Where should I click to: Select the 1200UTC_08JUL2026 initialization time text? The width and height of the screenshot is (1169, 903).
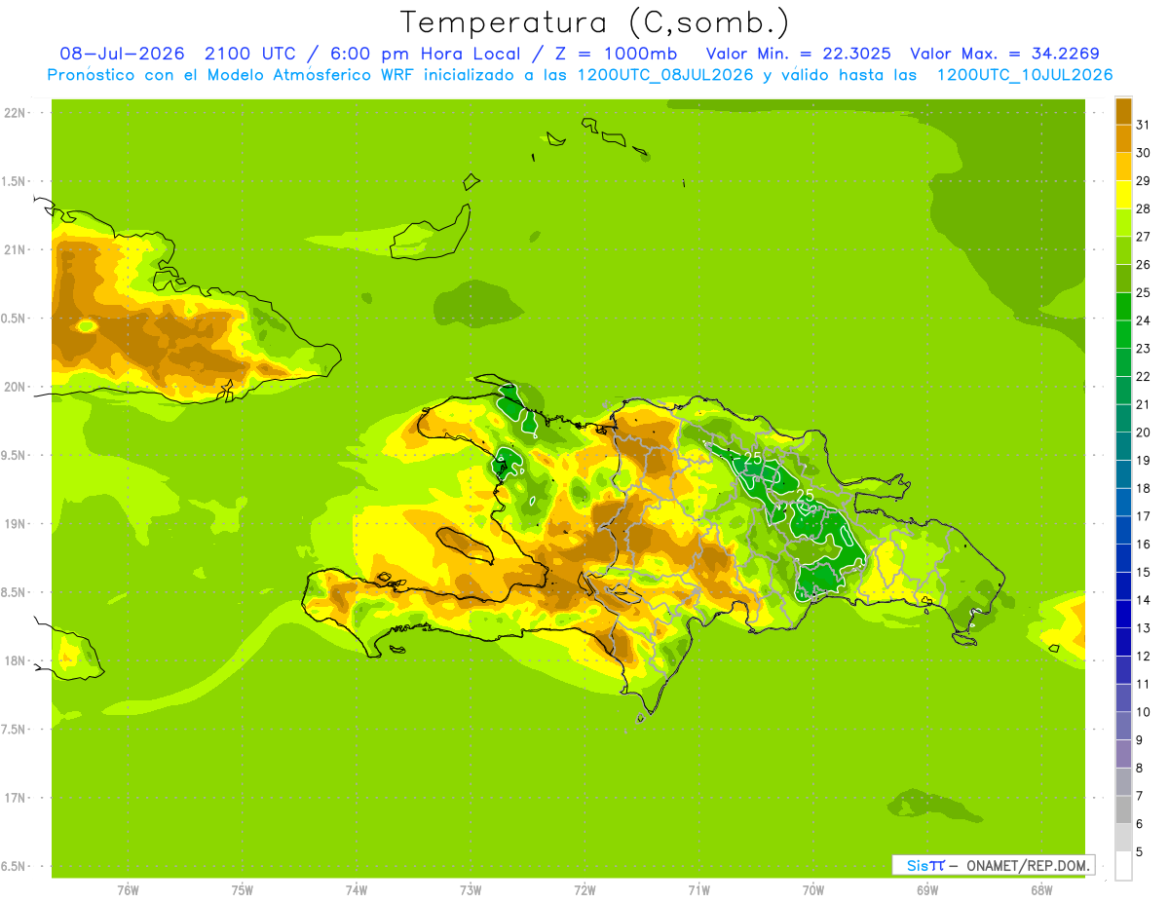click(665, 75)
